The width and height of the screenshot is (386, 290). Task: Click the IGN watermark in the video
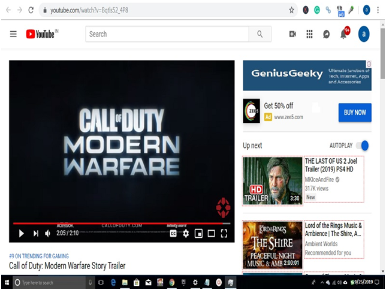pos(224,207)
